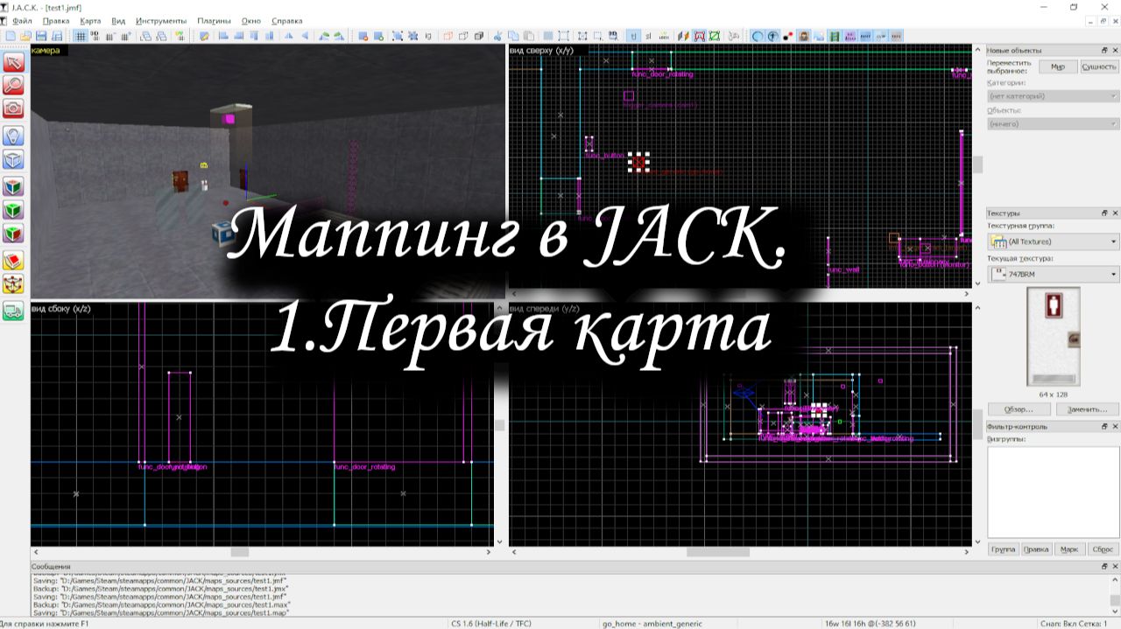Click the Open file folder icon
The width and height of the screenshot is (1121, 629).
coord(25,36)
